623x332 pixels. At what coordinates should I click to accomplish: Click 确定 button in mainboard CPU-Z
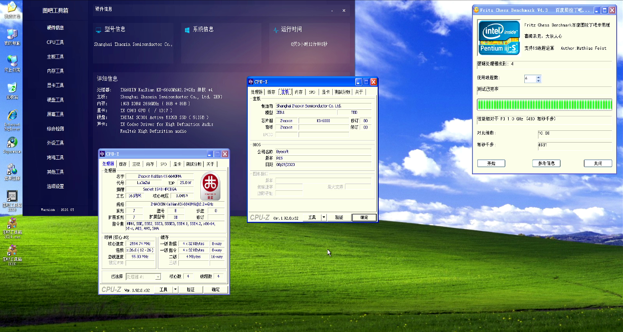pos(365,217)
